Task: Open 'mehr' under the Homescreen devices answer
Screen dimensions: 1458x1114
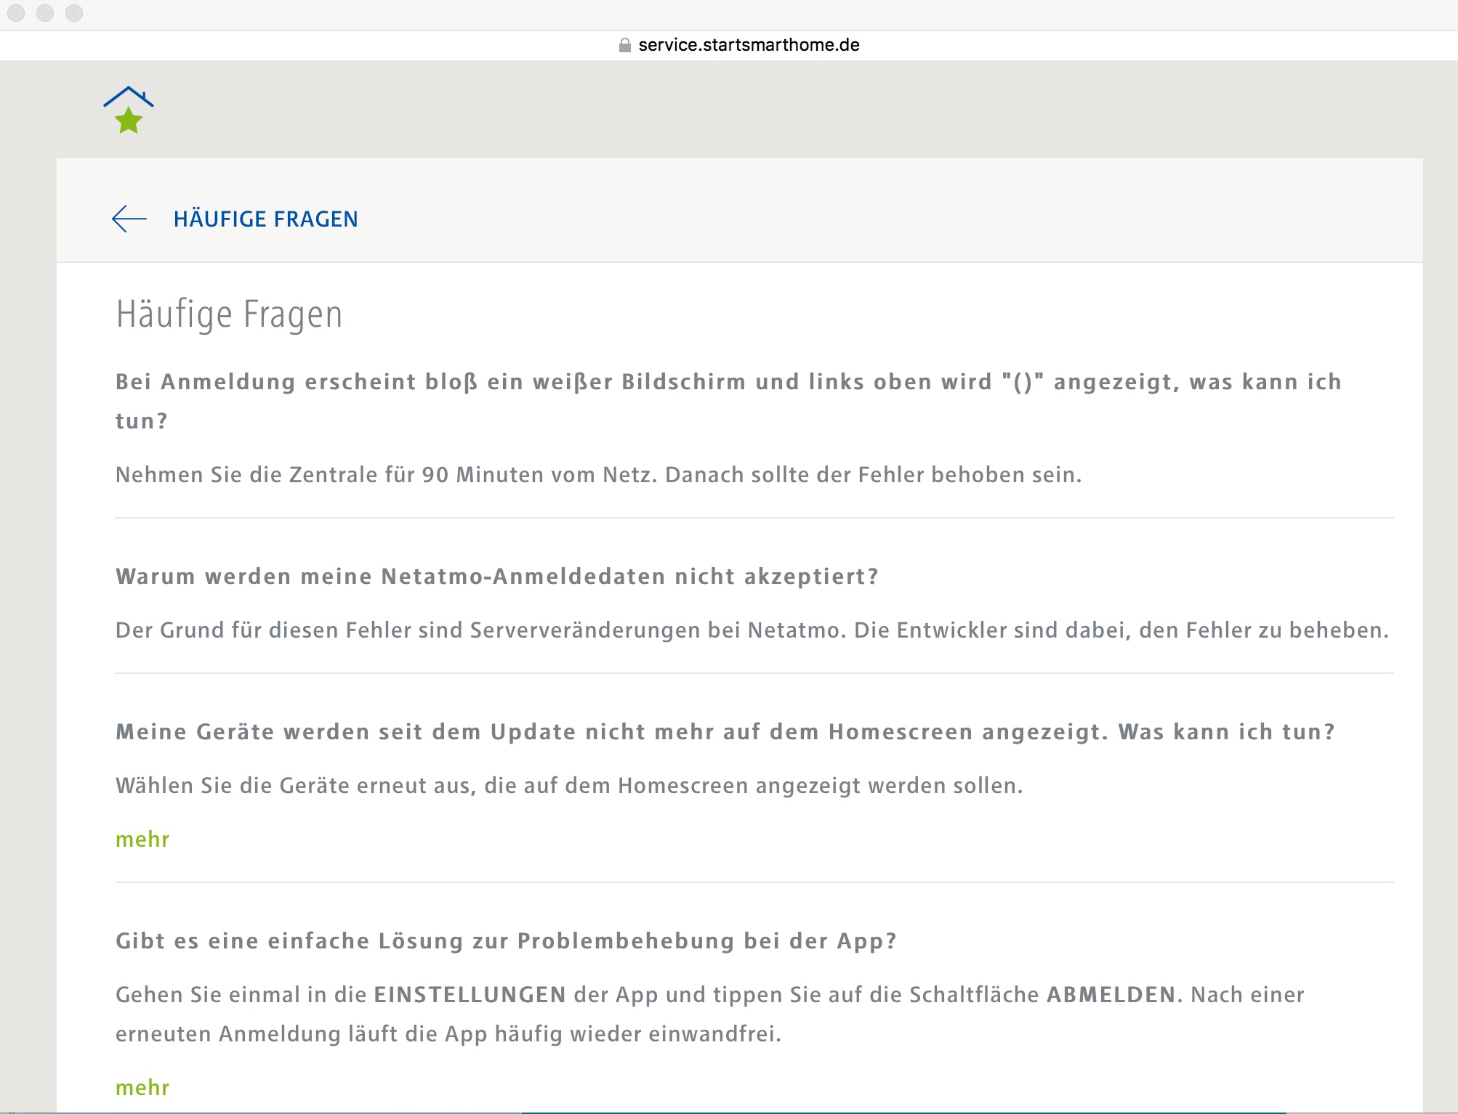Action: point(142,839)
